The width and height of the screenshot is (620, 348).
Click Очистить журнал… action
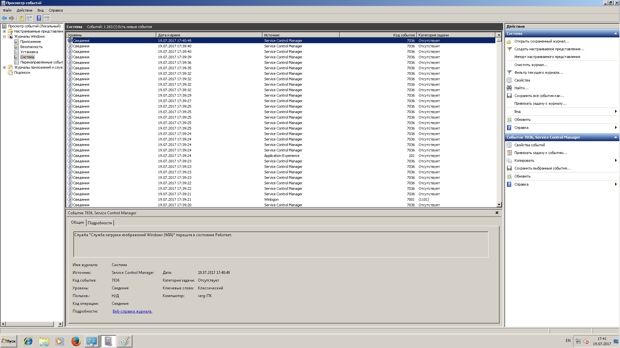[531, 65]
